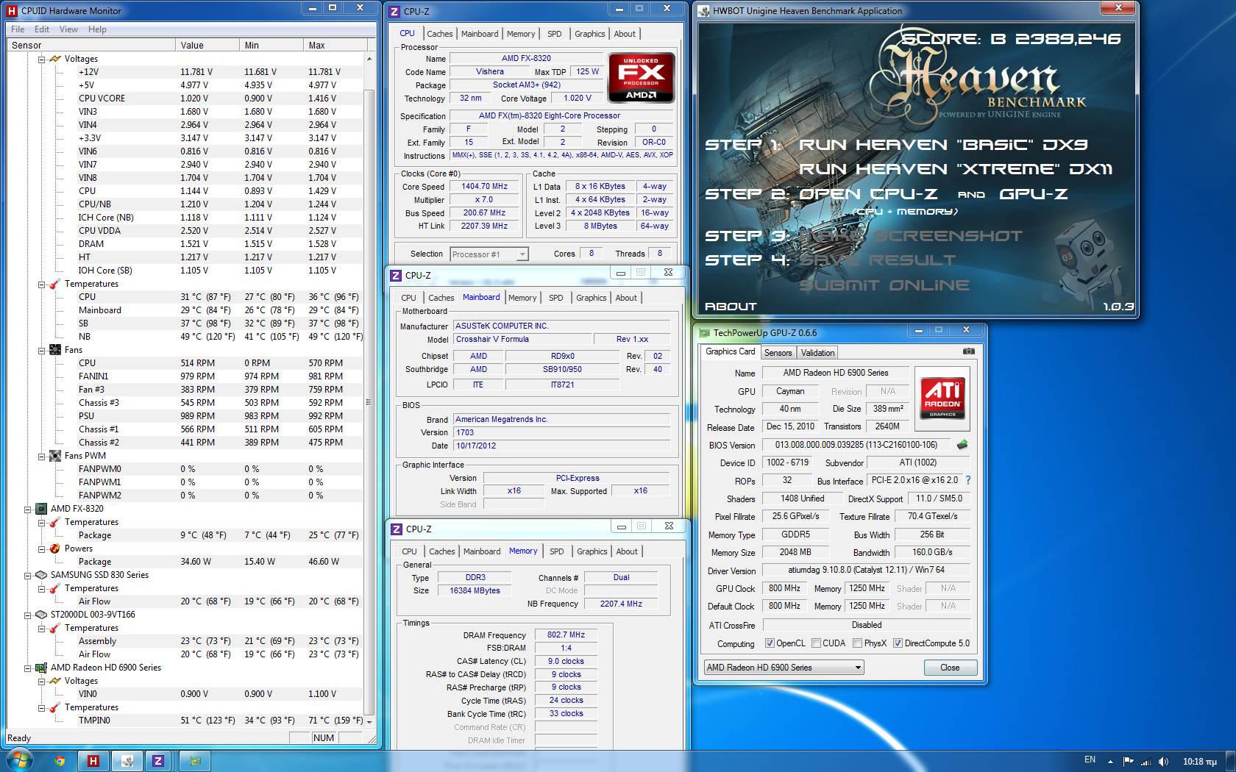The image size is (1236, 772).
Task: Open Chrome from the taskbar
Action: (60, 761)
